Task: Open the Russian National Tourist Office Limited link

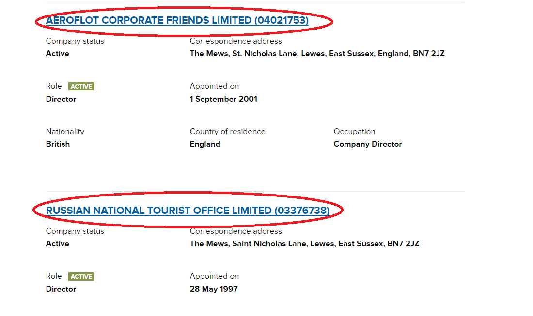Action: click(x=188, y=211)
